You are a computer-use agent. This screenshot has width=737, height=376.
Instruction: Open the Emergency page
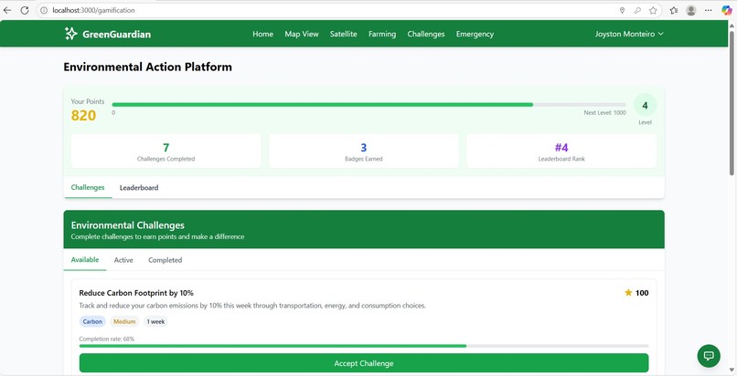click(475, 35)
